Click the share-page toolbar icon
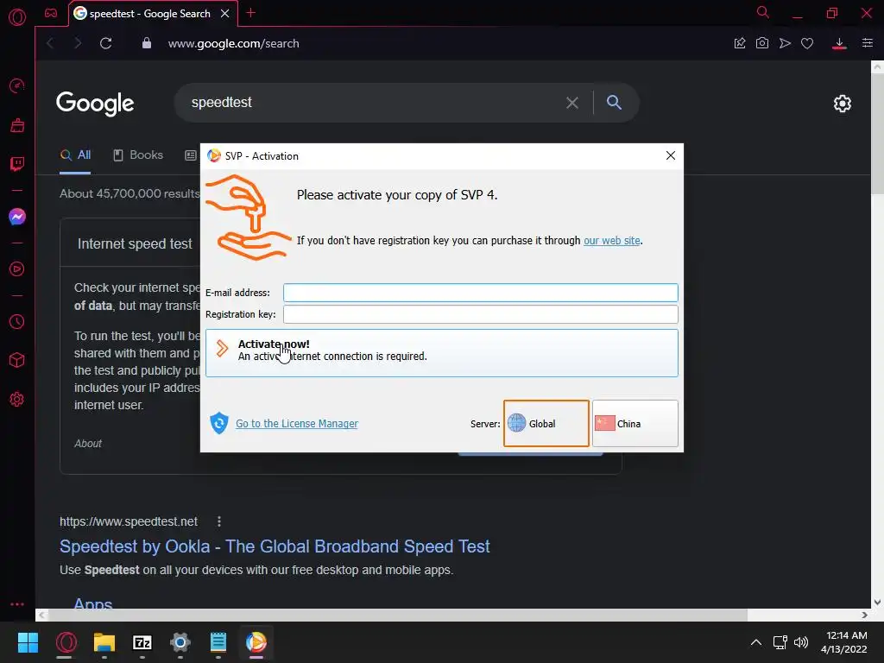The height and width of the screenshot is (663, 884). 740,43
